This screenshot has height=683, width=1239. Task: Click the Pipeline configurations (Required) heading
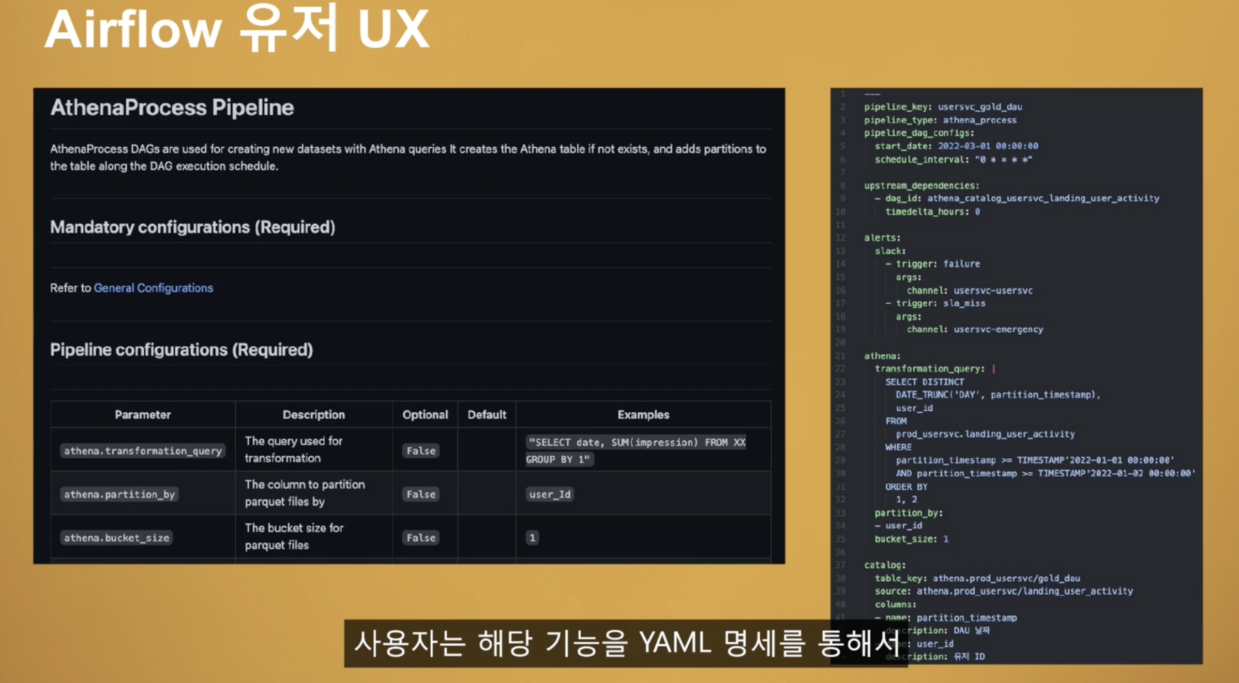click(181, 350)
